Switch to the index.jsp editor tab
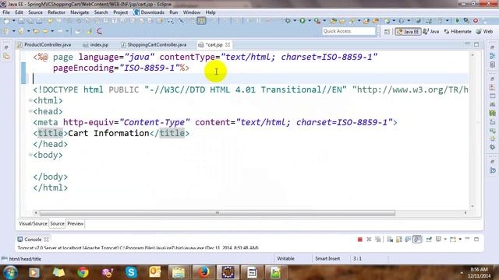This screenshot has height=280, width=499. click(96, 45)
